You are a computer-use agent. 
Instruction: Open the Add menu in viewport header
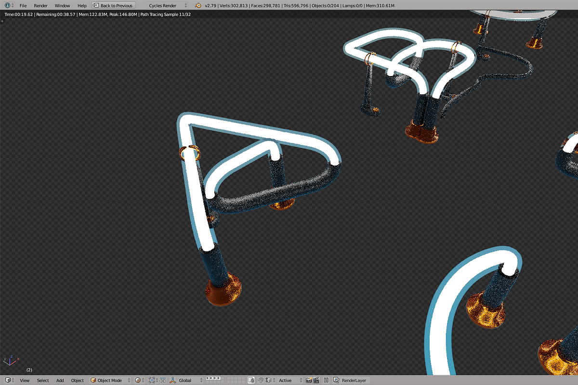point(60,380)
